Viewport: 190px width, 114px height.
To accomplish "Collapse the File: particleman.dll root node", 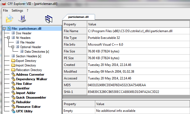I will click(4, 29).
